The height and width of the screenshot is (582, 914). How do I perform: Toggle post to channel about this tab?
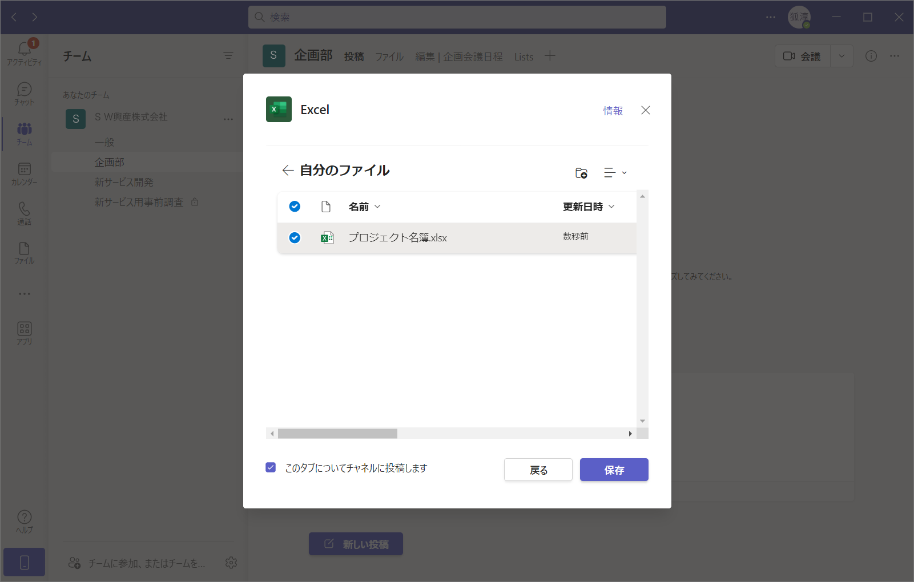click(271, 467)
